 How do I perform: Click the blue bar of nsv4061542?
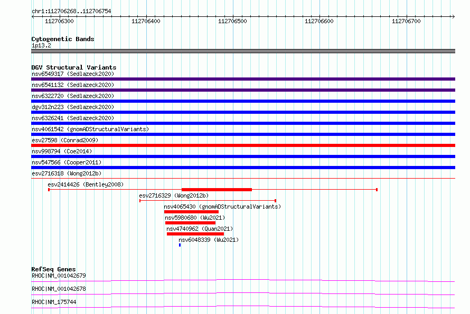243,134
